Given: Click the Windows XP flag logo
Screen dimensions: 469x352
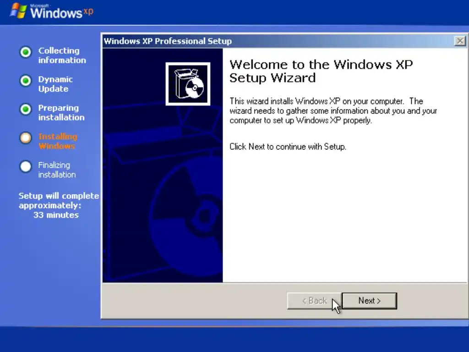Looking at the screenshot, I should (x=18, y=11).
